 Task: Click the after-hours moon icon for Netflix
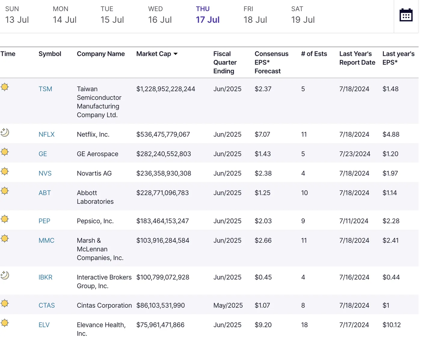5,132
